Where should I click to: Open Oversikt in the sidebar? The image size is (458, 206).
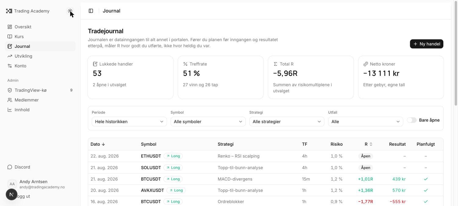coord(40,27)
